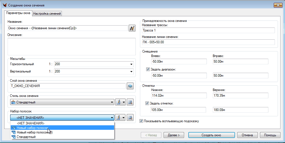Image resolution: width=285 pixels, height=143 pixels.
Task: Expand the vertical scale 'Вертикальный' dropdown
Action: coord(131,71)
